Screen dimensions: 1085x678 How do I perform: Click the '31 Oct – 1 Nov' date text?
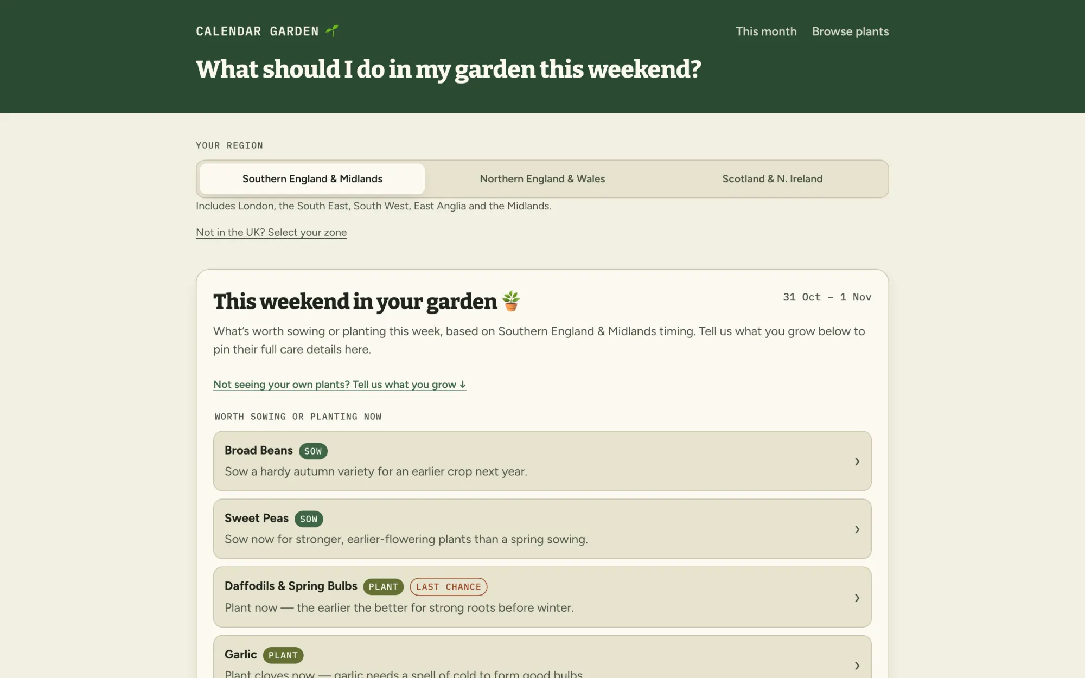coord(827,297)
